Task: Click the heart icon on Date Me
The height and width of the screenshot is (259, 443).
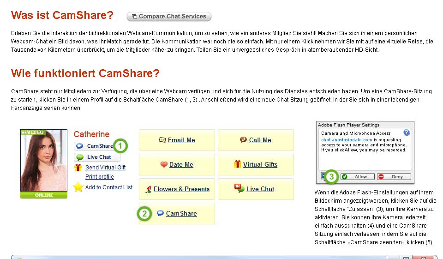Action: click(163, 164)
